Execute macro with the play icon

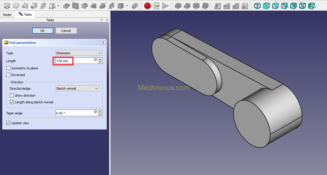click(x=165, y=6)
